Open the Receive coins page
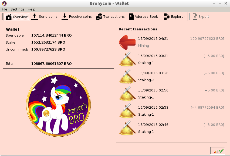Screen dimensions: 230x156 coord(77,17)
